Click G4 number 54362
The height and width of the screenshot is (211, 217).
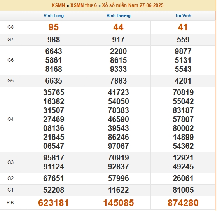coord(183,146)
